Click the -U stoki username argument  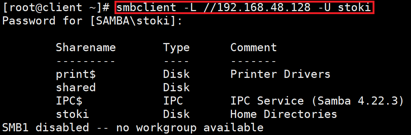coord(344,8)
